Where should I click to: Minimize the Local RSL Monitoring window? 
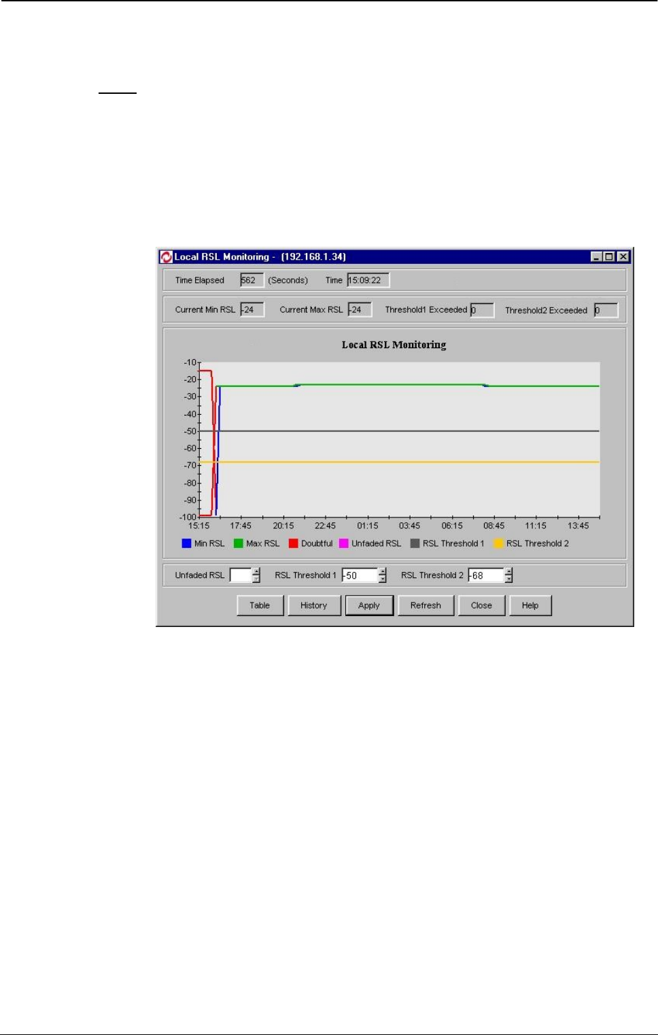[596, 257]
